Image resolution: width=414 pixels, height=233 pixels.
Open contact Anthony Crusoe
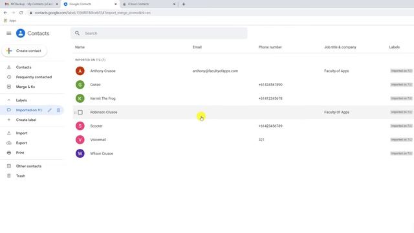[x=103, y=71]
